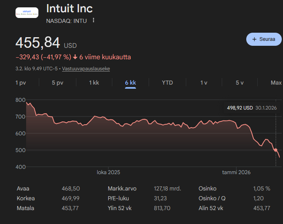Open the three-dot more options menu

coord(94,20)
